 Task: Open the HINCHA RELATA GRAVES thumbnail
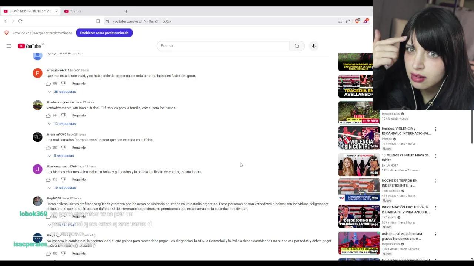[x=359, y=243]
